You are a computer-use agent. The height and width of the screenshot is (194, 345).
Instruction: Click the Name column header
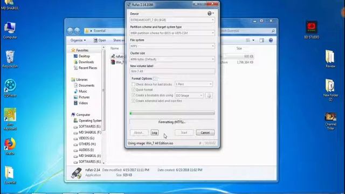(x=115, y=48)
